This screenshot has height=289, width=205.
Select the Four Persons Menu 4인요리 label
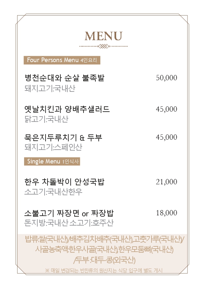pos(62,60)
